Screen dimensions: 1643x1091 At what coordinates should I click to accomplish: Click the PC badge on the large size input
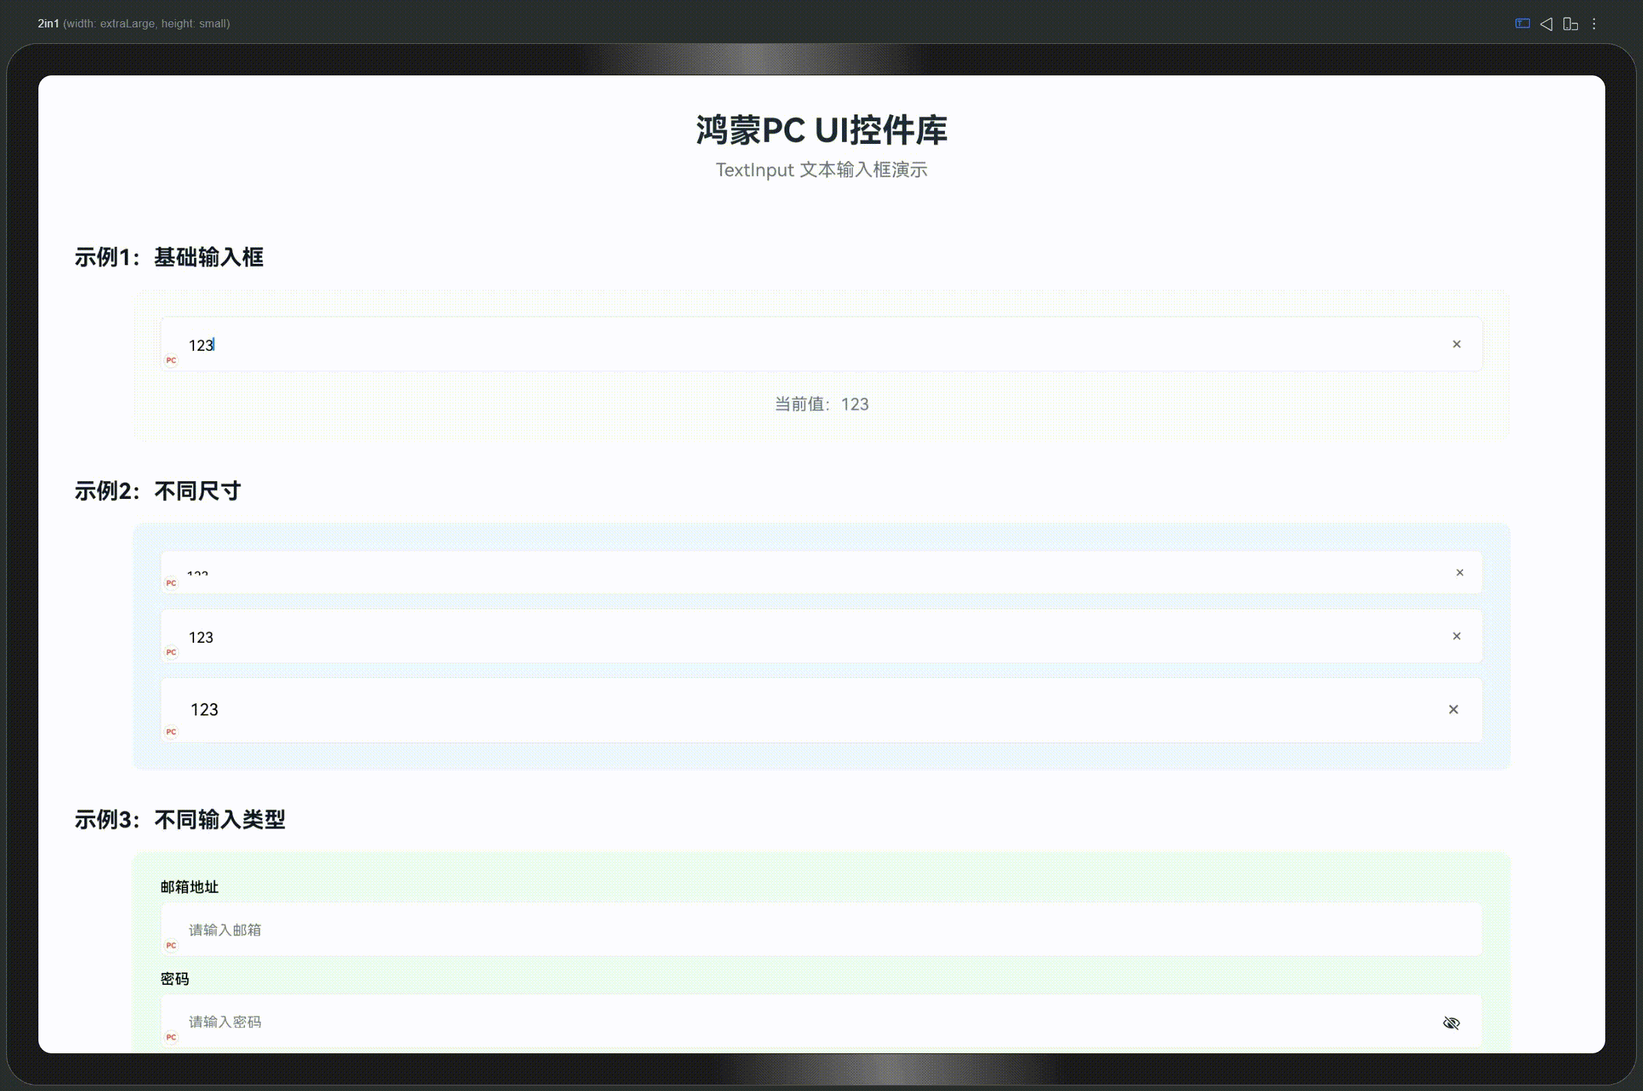[x=171, y=731]
